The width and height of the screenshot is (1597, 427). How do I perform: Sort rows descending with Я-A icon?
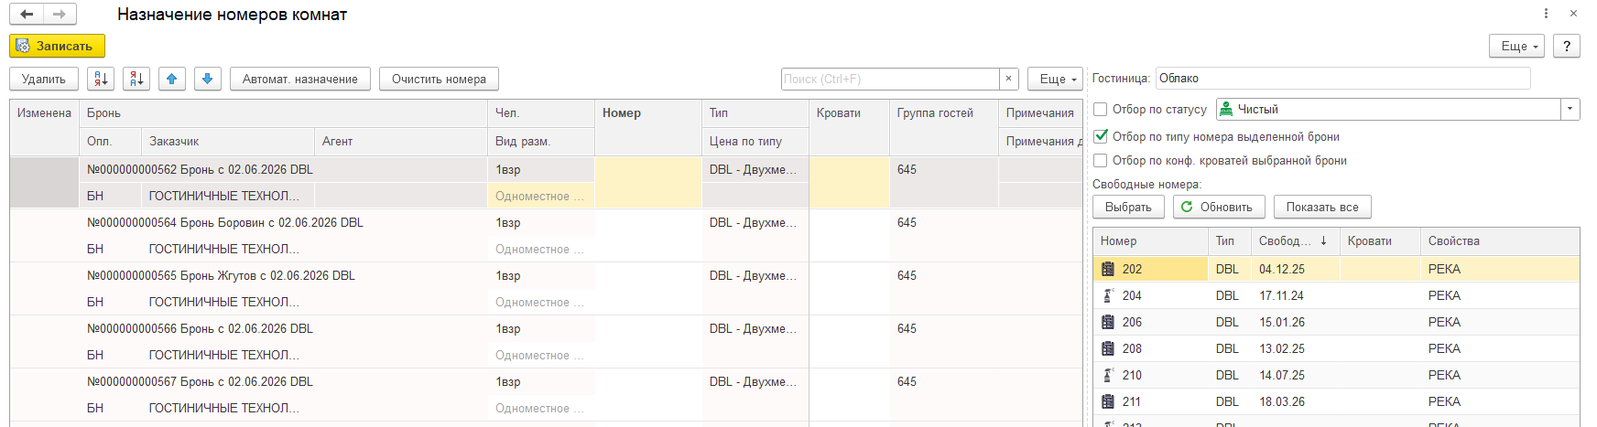(x=136, y=79)
